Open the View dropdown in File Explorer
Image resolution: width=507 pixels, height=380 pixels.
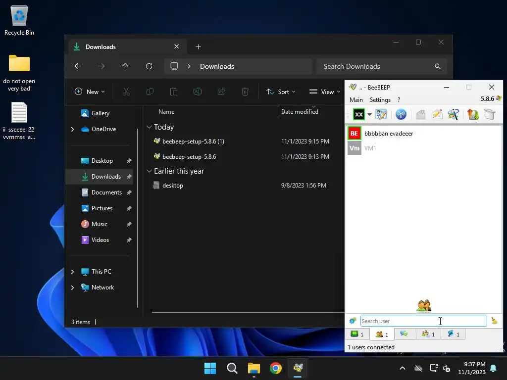pyautogui.click(x=325, y=92)
